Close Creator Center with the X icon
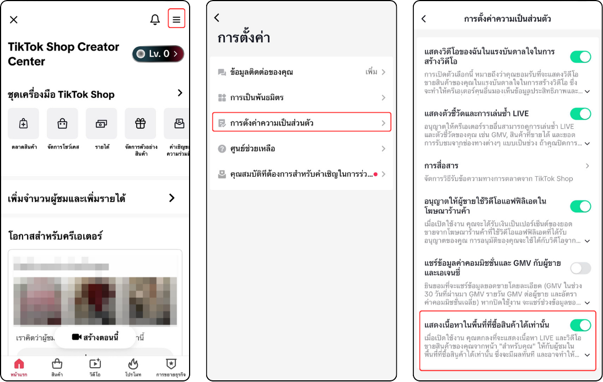Viewport: 603px width, 382px height. coord(13,20)
